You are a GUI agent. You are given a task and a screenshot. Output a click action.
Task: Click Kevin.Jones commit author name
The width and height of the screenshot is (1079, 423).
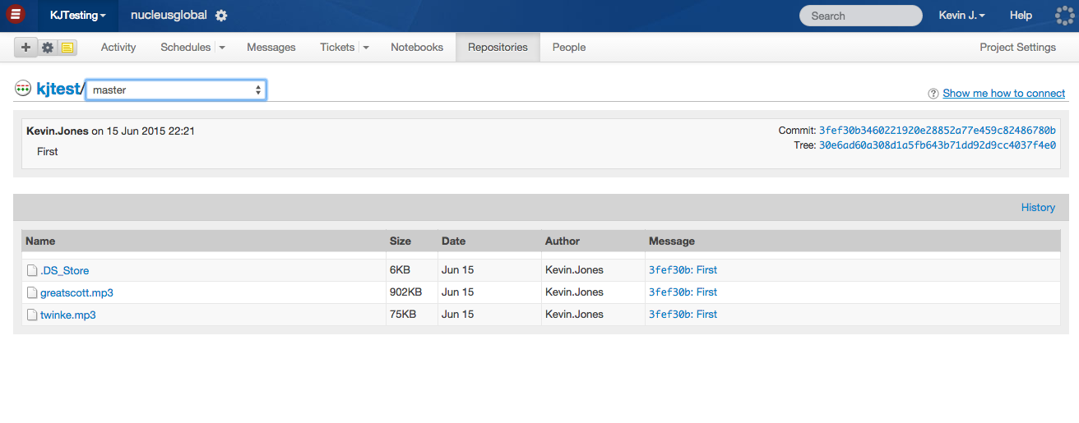[57, 131]
